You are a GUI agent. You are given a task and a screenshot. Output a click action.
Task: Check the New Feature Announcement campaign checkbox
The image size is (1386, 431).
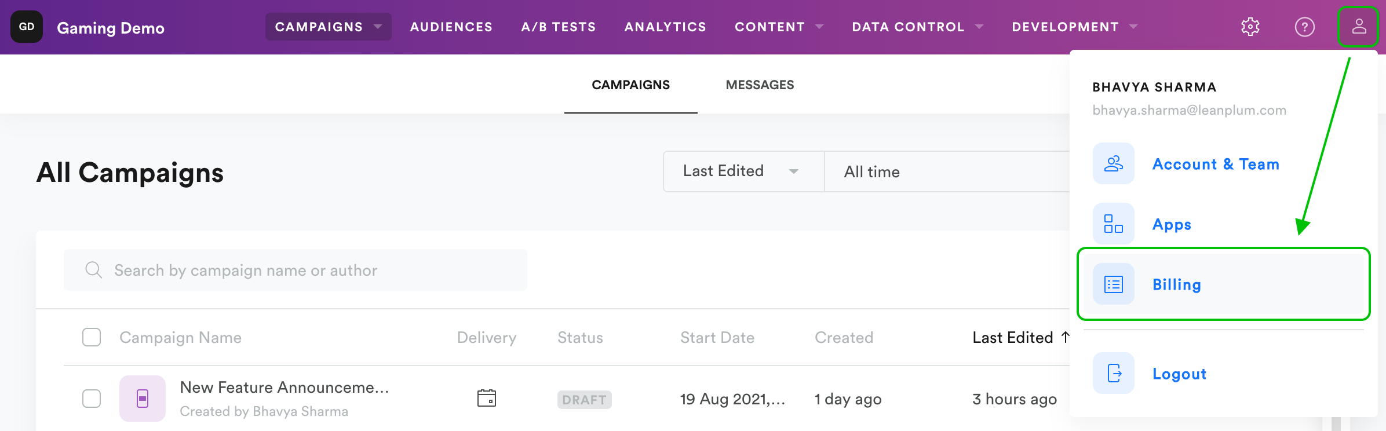coord(92,399)
